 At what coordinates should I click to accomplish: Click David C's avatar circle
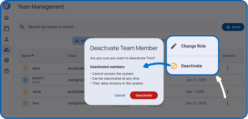(25, 80)
